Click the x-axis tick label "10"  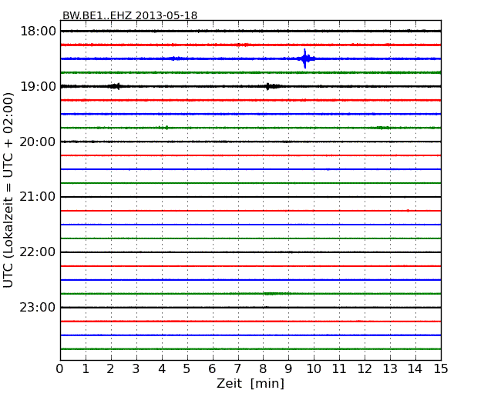pyautogui.click(x=314, y=369)
